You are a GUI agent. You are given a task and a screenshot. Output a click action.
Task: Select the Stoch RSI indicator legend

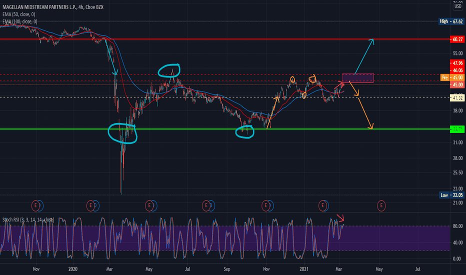point(28,219)
